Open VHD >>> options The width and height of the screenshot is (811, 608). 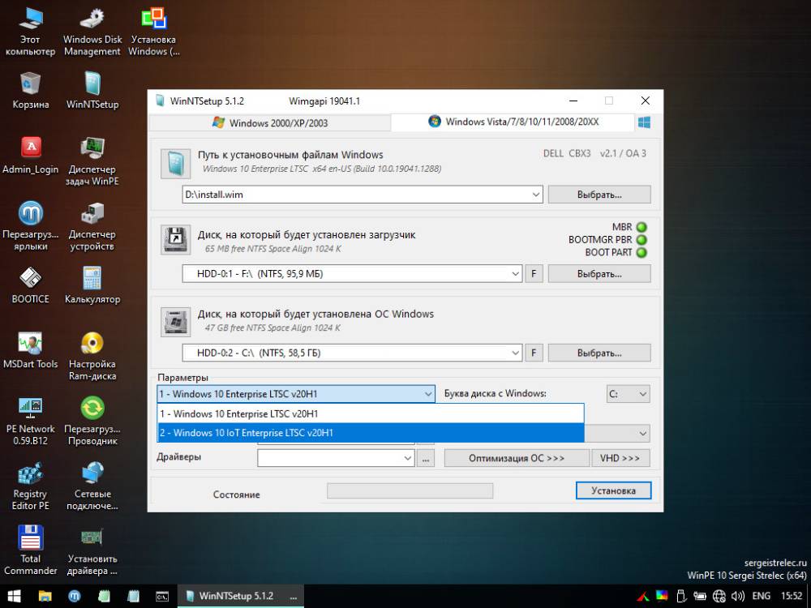(x=620, y=458)
